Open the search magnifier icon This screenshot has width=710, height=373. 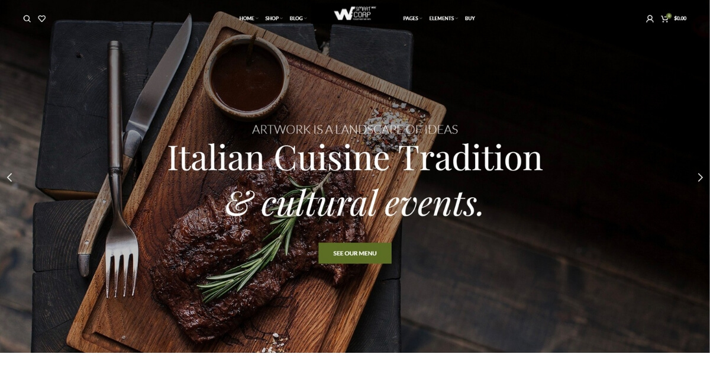tap(27, 19)
